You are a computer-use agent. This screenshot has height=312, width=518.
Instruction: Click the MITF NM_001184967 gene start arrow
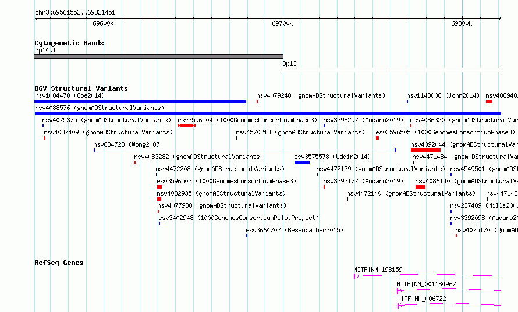tap(399, 291)
